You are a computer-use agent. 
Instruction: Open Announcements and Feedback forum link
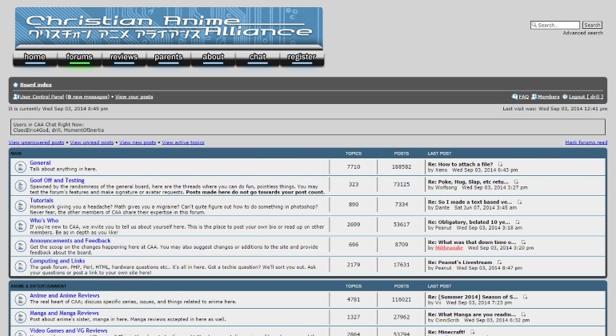tap(70, 241)
